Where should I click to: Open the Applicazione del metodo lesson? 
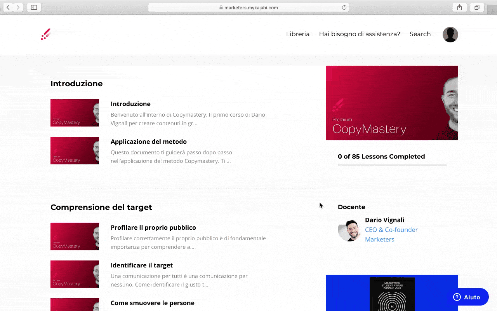point(149,142)
